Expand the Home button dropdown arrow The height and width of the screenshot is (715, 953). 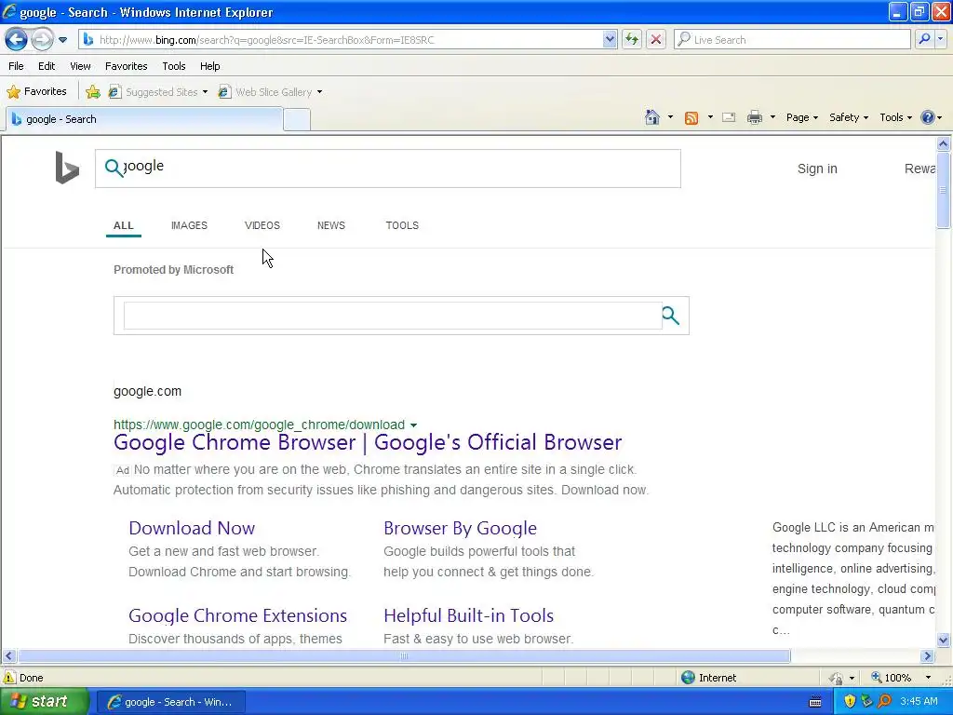(670, 117)
